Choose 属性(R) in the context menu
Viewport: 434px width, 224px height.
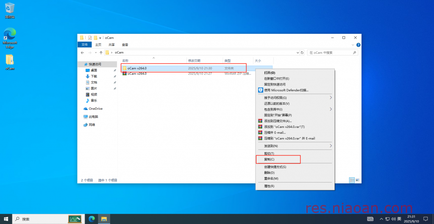(295, 186)
